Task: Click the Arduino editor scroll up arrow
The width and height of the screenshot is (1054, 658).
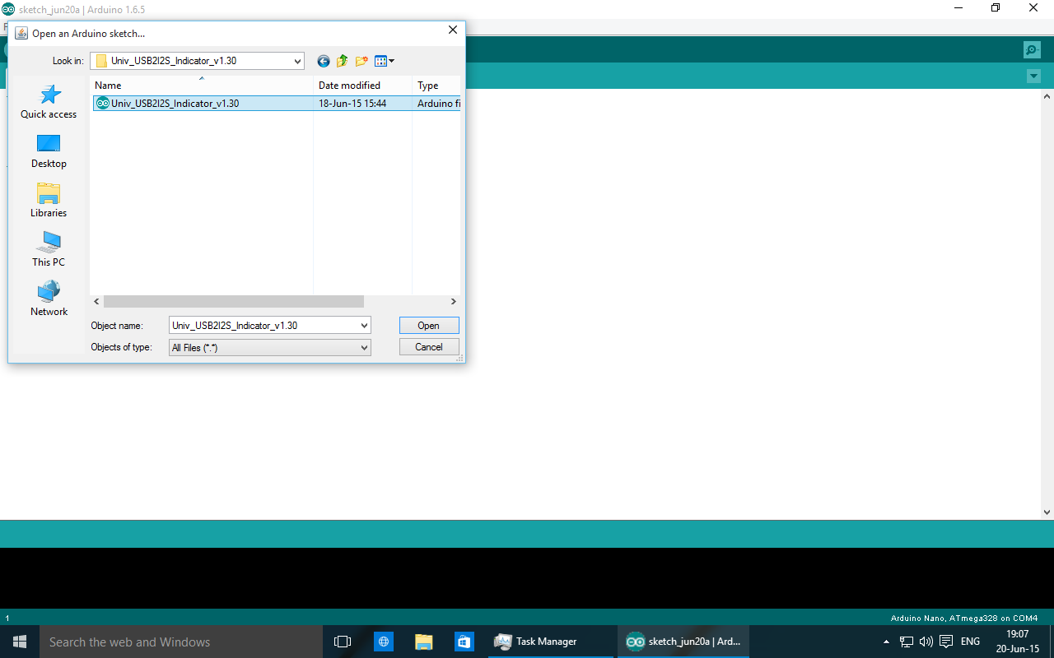Action: [x=1047, y=96]
